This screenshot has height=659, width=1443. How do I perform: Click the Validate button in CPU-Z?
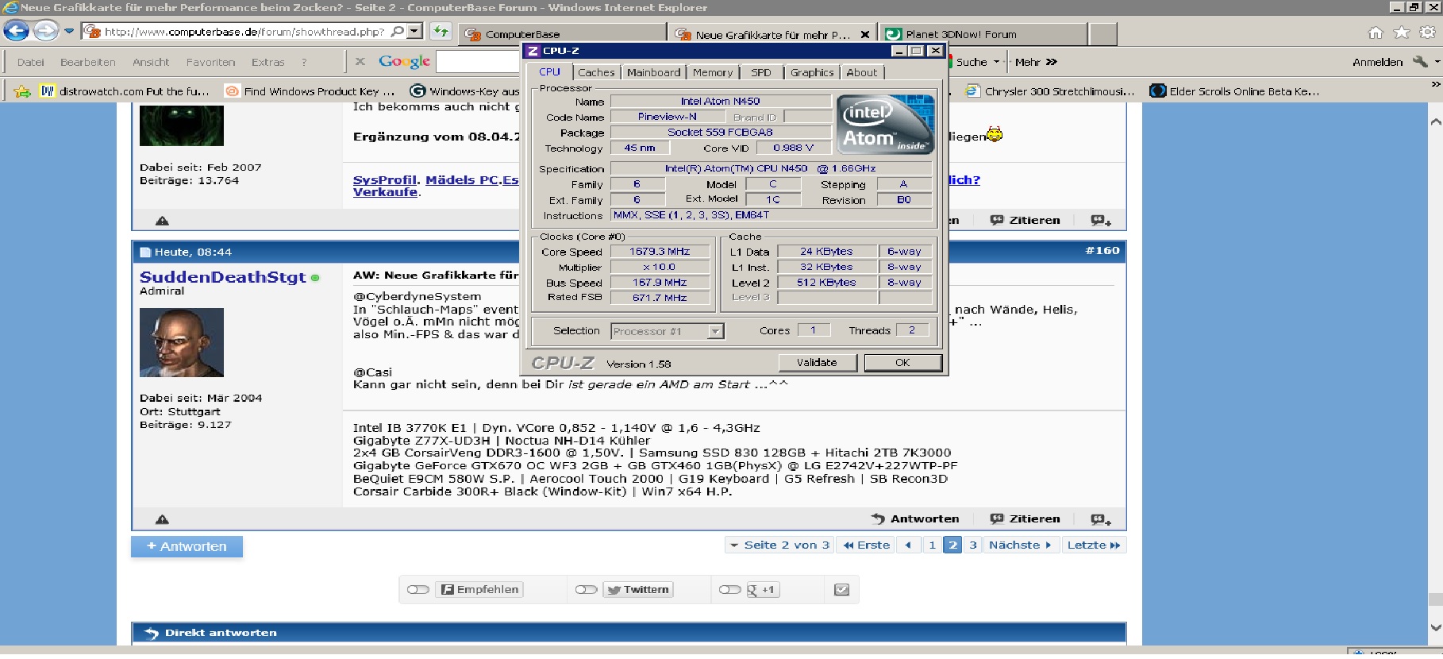[817, 362]
